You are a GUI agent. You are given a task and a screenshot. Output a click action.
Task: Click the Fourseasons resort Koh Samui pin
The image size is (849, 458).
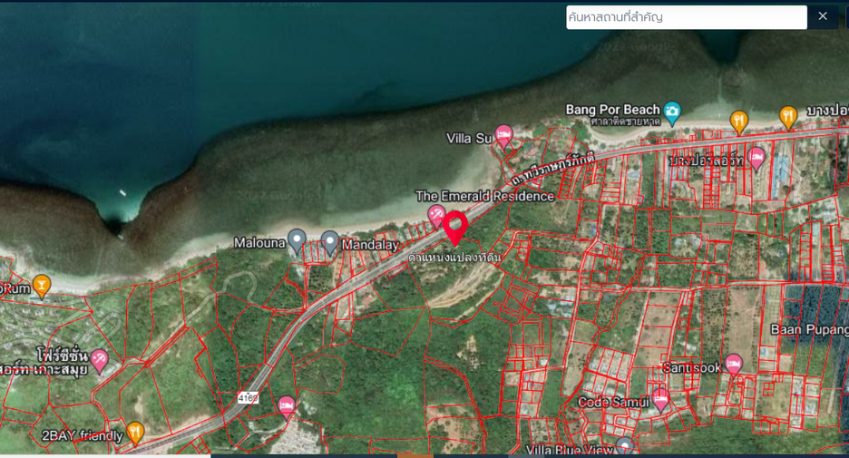pos(99,361)
